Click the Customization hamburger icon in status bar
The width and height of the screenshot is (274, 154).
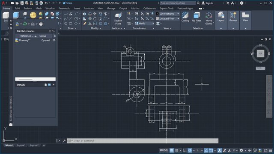[x=270, y=150]
